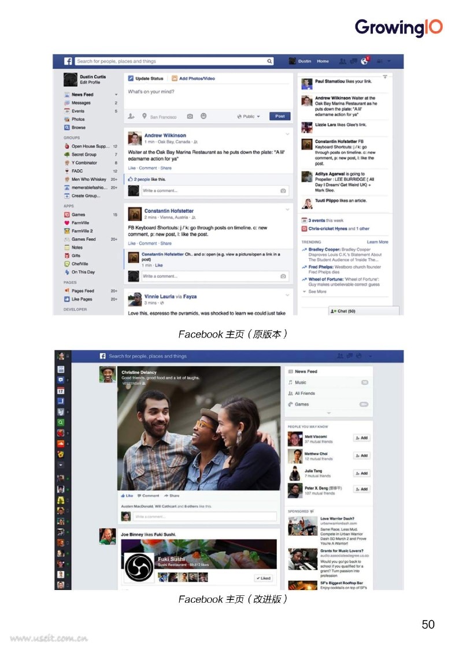
Task: Select Add Photos/Video tab
Action: (193, 78)
